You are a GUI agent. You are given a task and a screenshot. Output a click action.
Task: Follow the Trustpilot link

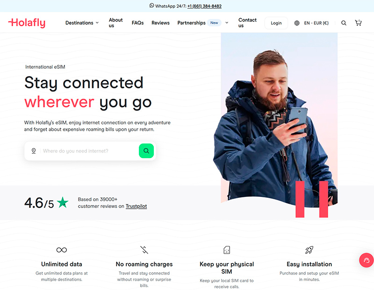[x=136, y=206]
